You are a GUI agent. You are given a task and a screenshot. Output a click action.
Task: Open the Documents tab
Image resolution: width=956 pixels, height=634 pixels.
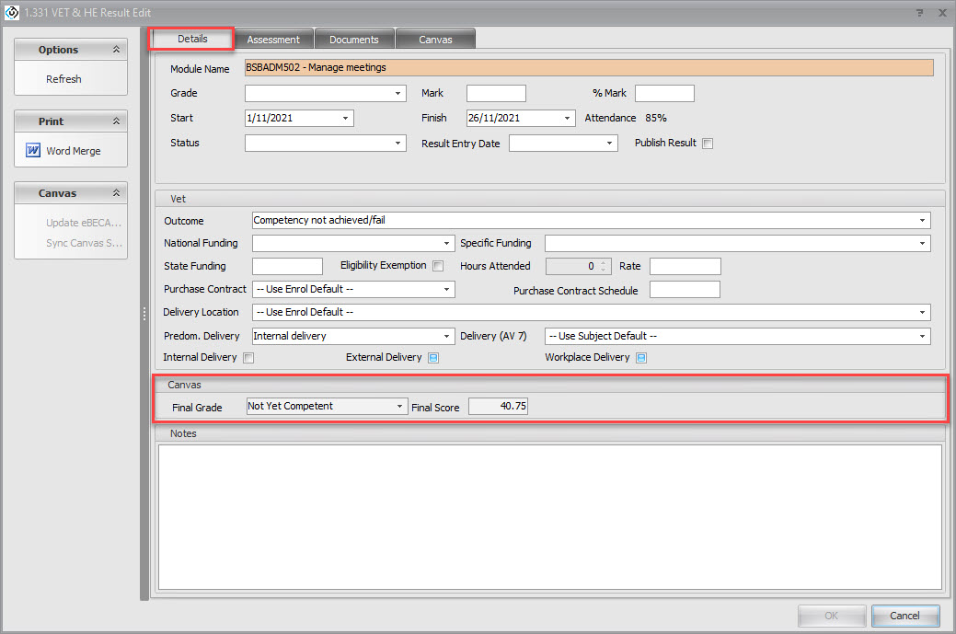coord(354,40)
